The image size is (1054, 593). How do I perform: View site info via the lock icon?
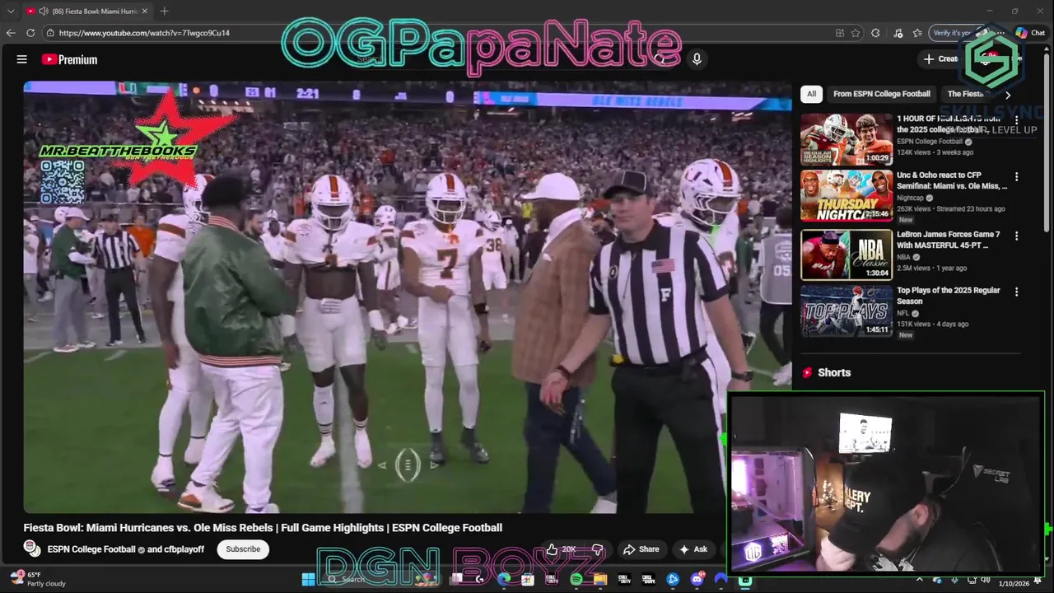pos(50,33)
